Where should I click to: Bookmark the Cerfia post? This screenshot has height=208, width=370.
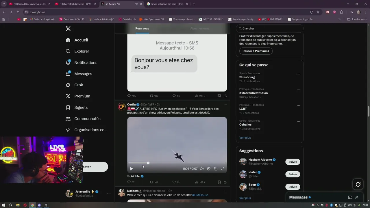(x=219, y=182)
